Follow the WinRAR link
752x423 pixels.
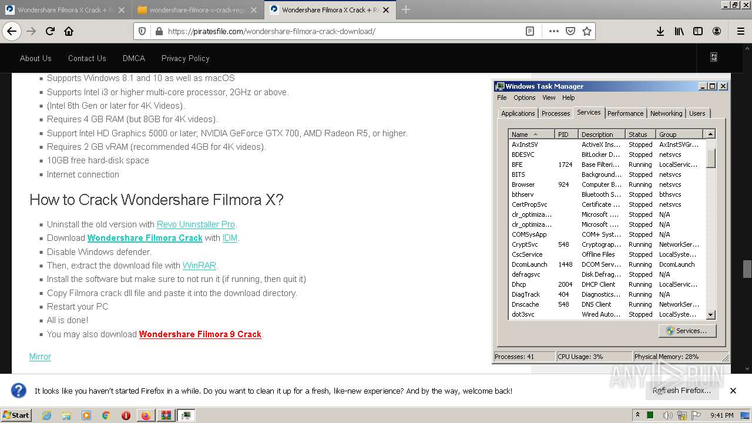(199, 266)
